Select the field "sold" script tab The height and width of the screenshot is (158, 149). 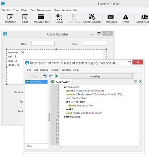62,82
